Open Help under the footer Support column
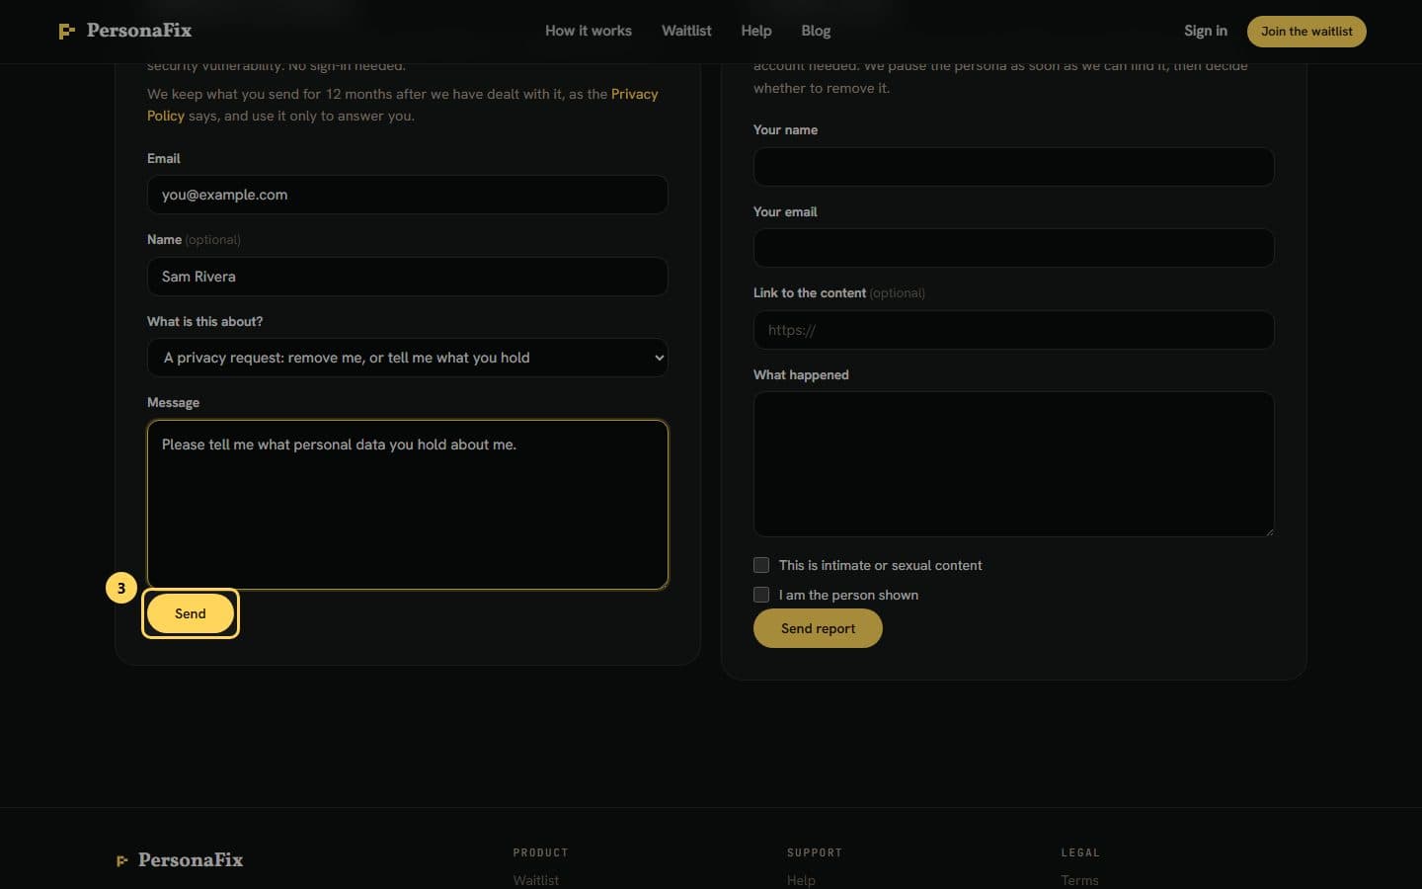1422x889 pixels. point(801,880)
